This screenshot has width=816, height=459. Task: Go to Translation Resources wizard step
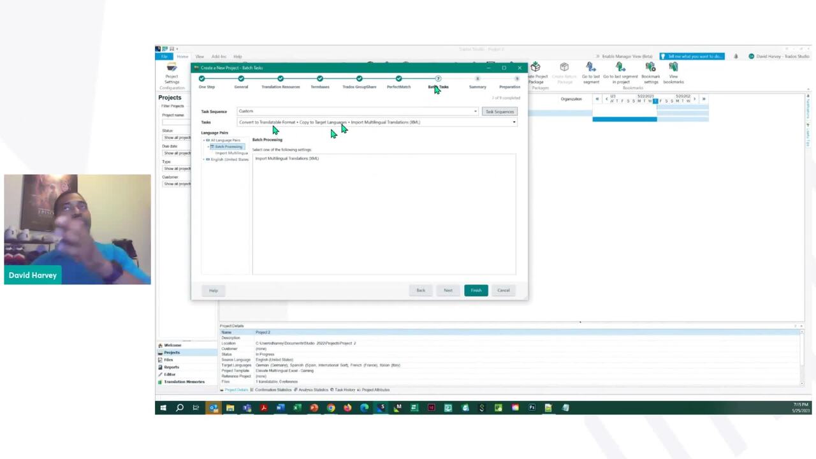click(x=280, y=87)
